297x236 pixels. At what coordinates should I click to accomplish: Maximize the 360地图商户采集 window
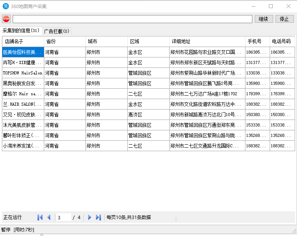point(271,6)
